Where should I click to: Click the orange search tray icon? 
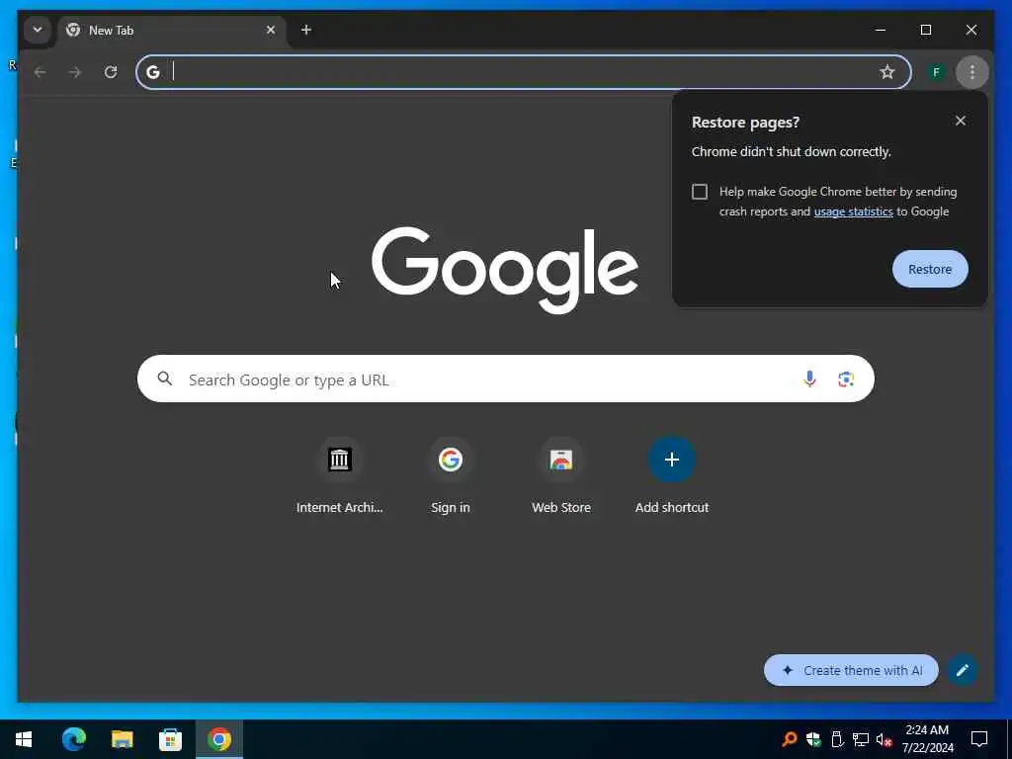[789, 739]
